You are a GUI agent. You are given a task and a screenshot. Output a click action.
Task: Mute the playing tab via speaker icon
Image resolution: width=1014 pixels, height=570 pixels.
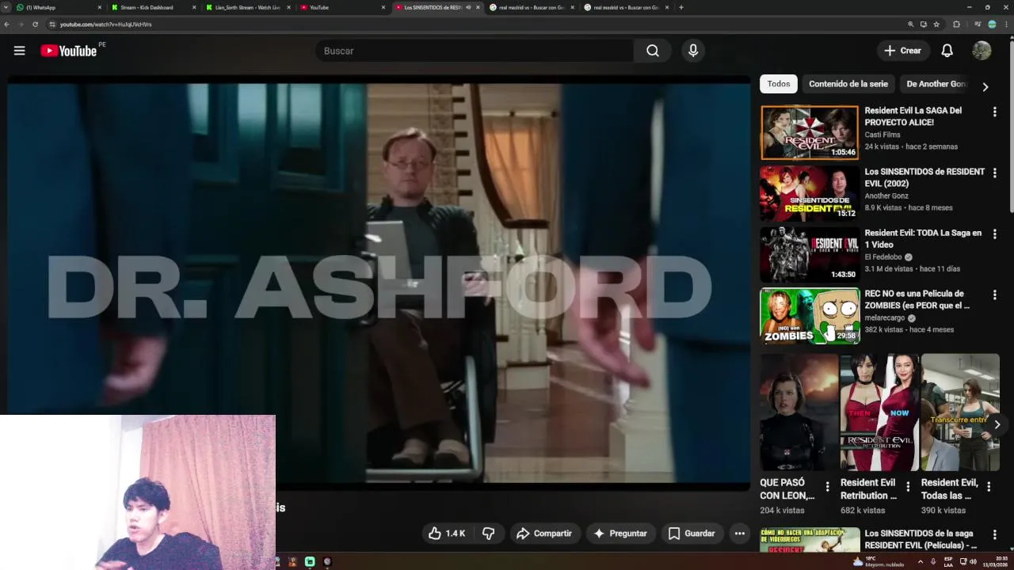(x=468, y=7)
